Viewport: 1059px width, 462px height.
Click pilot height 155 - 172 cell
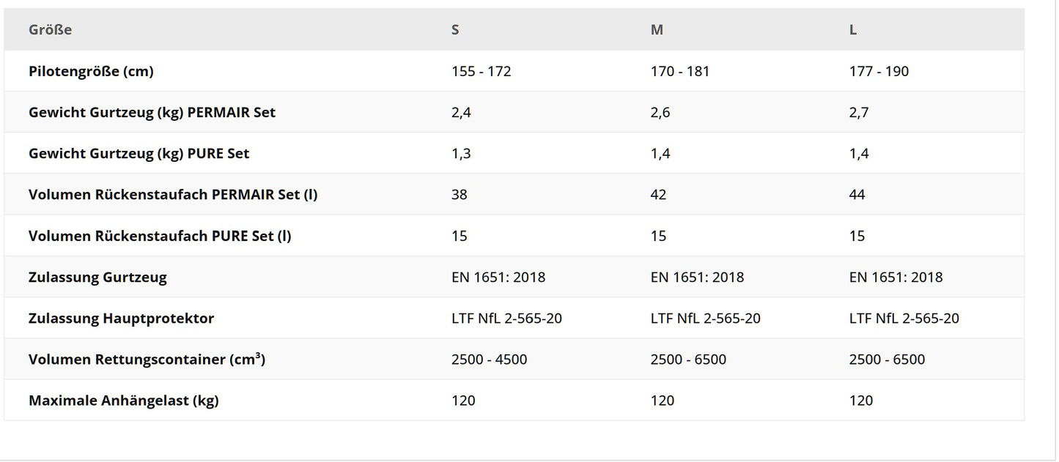tap(481, 71)
